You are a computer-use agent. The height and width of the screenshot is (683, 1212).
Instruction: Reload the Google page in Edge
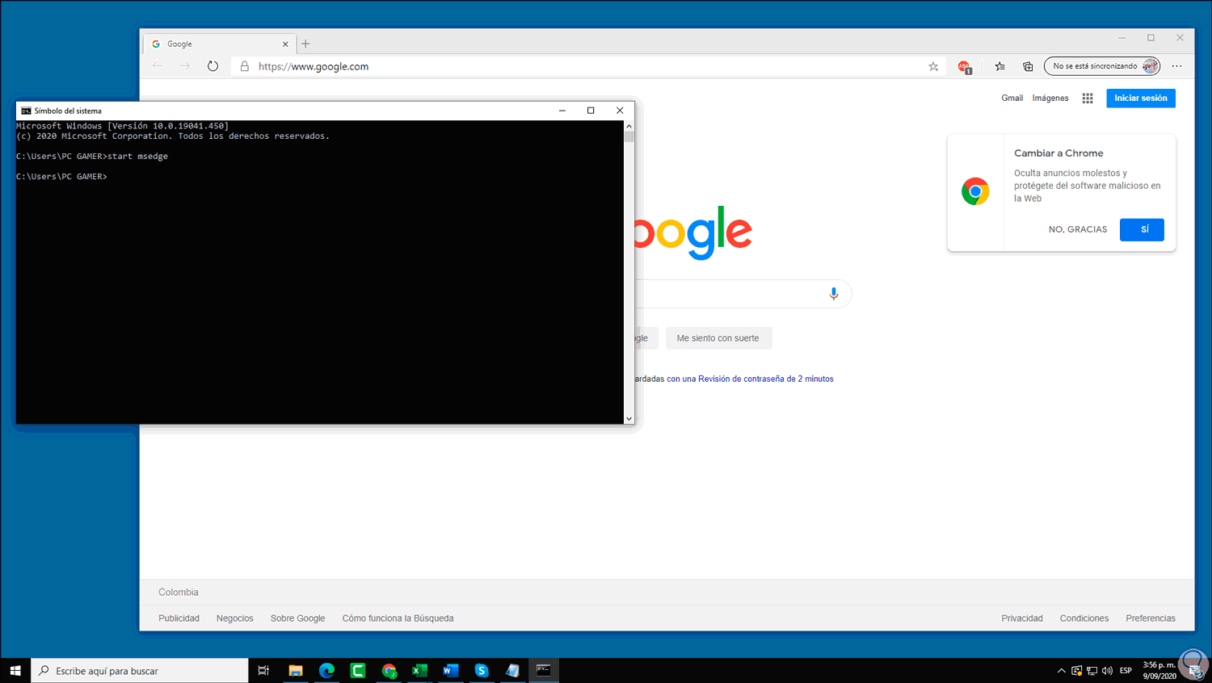coord(213,66)
